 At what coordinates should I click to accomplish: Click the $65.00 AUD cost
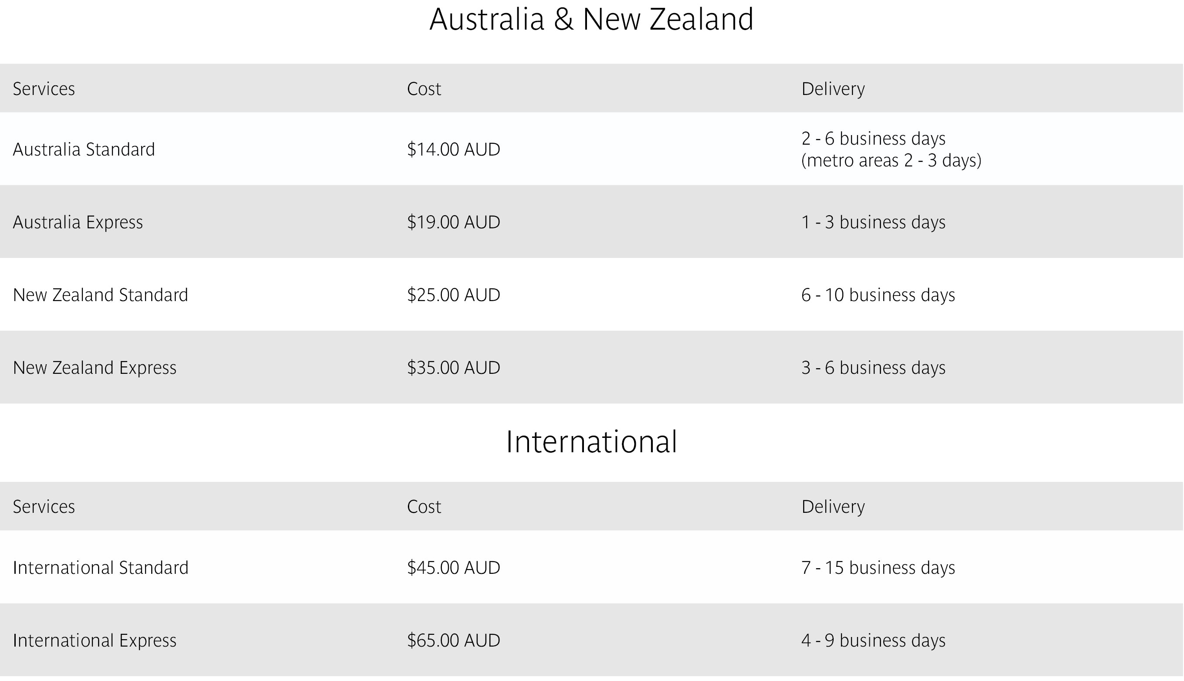(453, 640)
